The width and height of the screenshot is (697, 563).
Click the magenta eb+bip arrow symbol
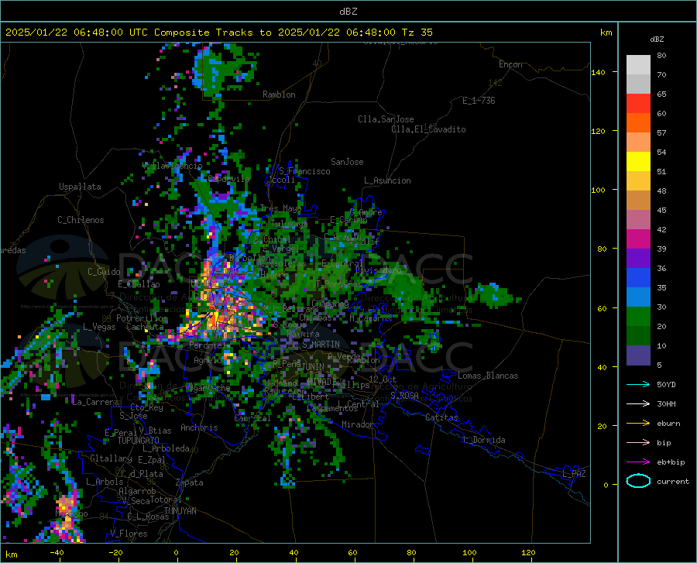(638, 462)
